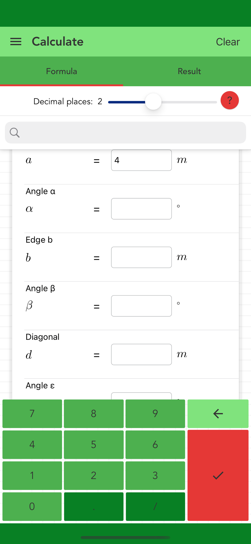Image resolution: width=251 pixels, height=544 pixels.
Task: Tap the backspace arrow key
Action: click(x=218, y=413)
